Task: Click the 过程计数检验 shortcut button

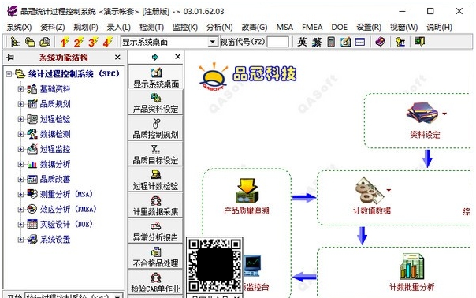Action: (155, 179)
